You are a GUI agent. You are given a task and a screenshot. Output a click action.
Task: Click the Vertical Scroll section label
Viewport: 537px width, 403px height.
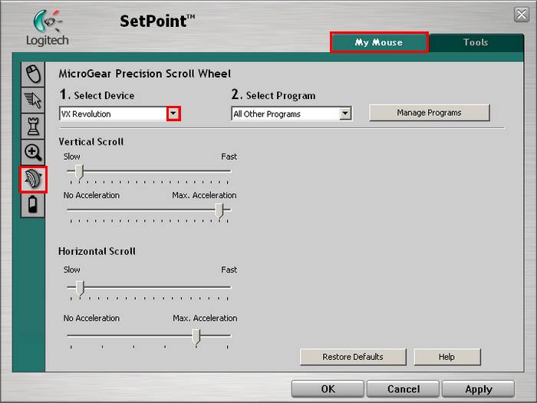[91, 141]
